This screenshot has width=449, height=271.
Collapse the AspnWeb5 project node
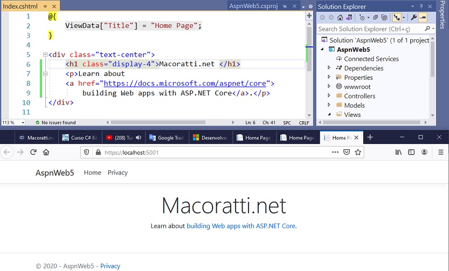322,49
